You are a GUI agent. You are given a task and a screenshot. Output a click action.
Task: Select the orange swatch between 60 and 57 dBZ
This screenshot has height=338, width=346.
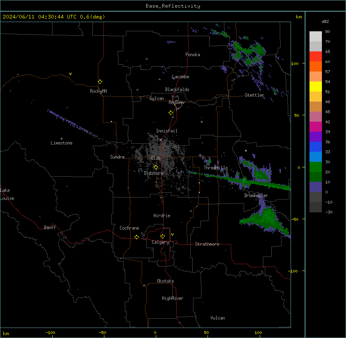(315, 66)
